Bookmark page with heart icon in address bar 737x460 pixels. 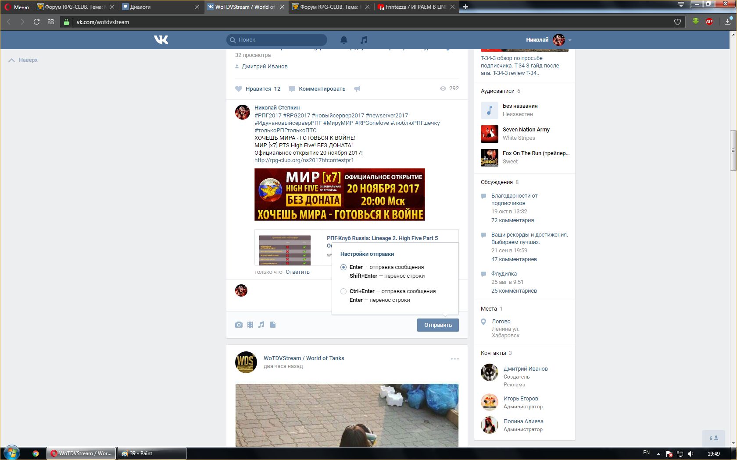pyautogui.click(x=677, y=21)
